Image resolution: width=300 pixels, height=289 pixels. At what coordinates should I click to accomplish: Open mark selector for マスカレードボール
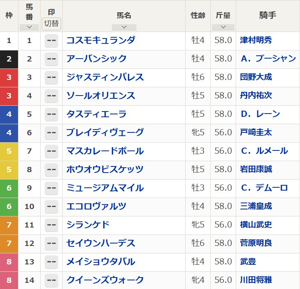51,151
